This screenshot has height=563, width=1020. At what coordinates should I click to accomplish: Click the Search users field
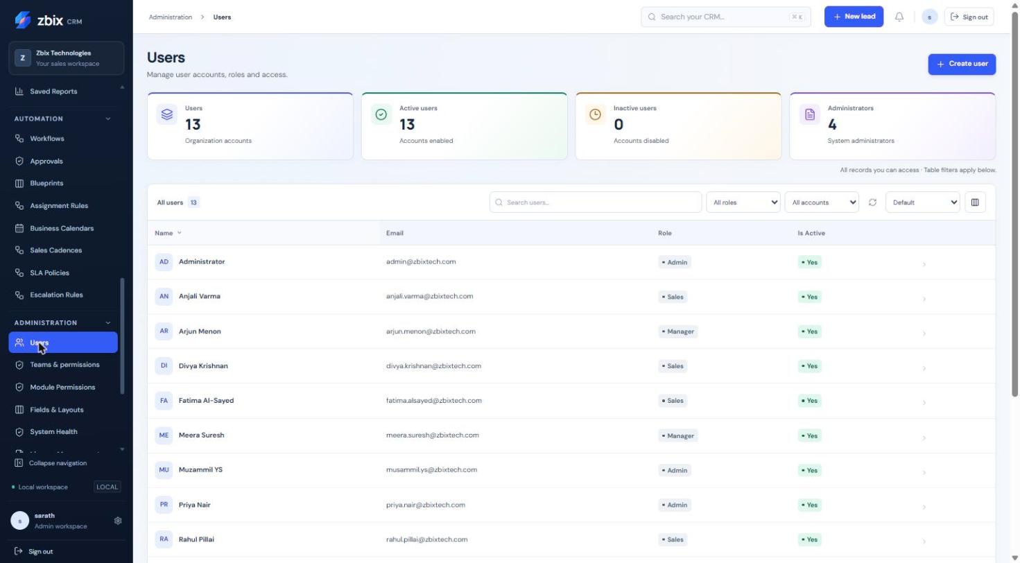(596, 202)
